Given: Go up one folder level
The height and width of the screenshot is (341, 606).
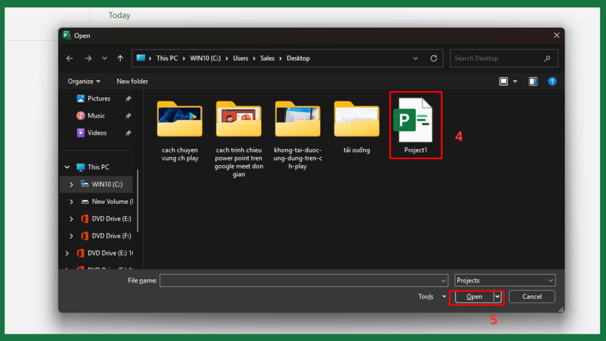Looking at the screenshot, I should [x=120, y=58].
